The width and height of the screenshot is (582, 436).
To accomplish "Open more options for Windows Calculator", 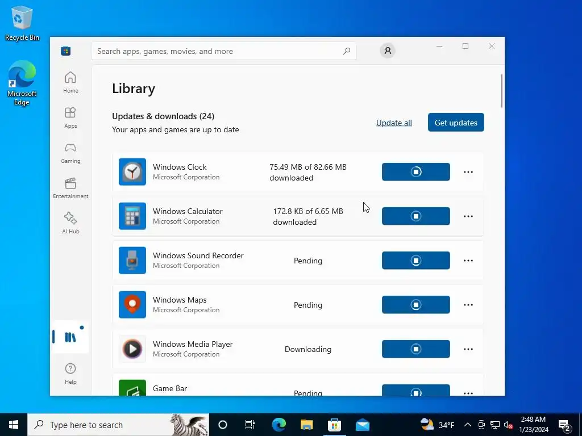I will coord(468,216).
